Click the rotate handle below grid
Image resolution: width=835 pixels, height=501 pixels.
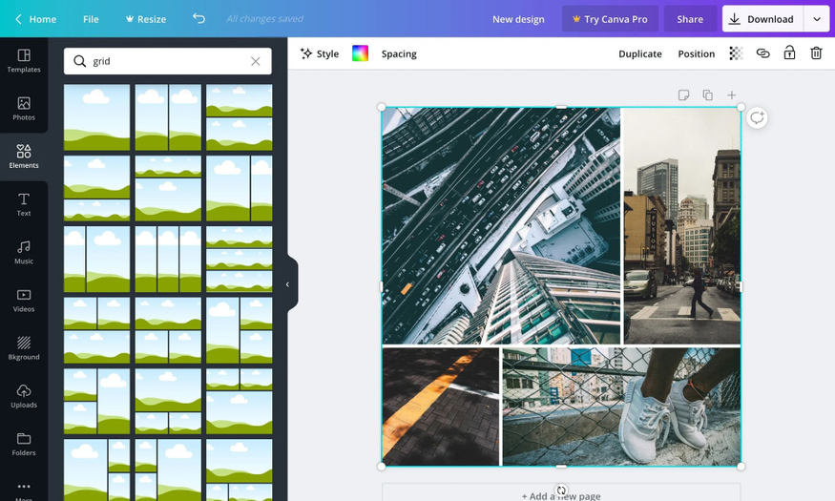pyautogui.click(x=561, y=490)
